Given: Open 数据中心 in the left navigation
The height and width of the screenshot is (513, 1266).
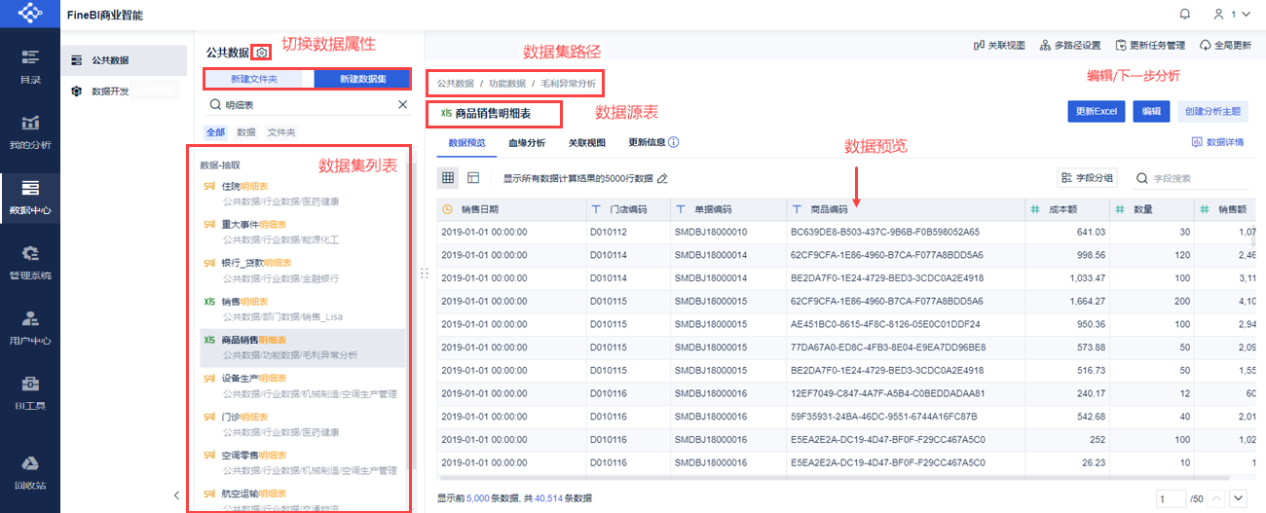Looking at the screenshot, I should click(30, 196).
